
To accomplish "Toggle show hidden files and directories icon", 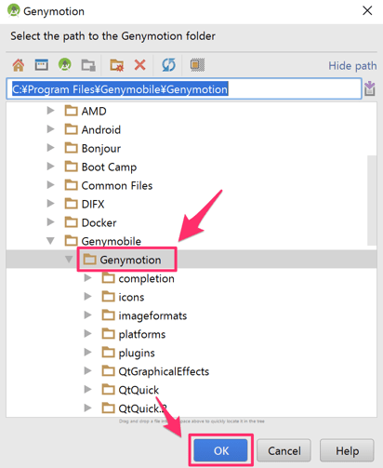I will (197, 65).
